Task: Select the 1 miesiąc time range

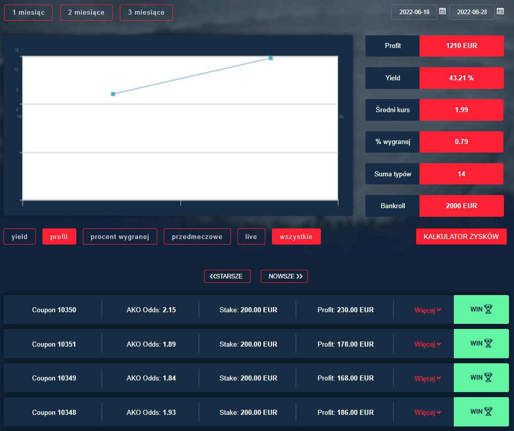Action: pos(28,13)
